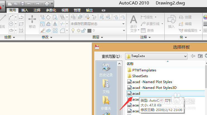Select the Circle draw tool
207x115 pixels.
tap(11, 24)
